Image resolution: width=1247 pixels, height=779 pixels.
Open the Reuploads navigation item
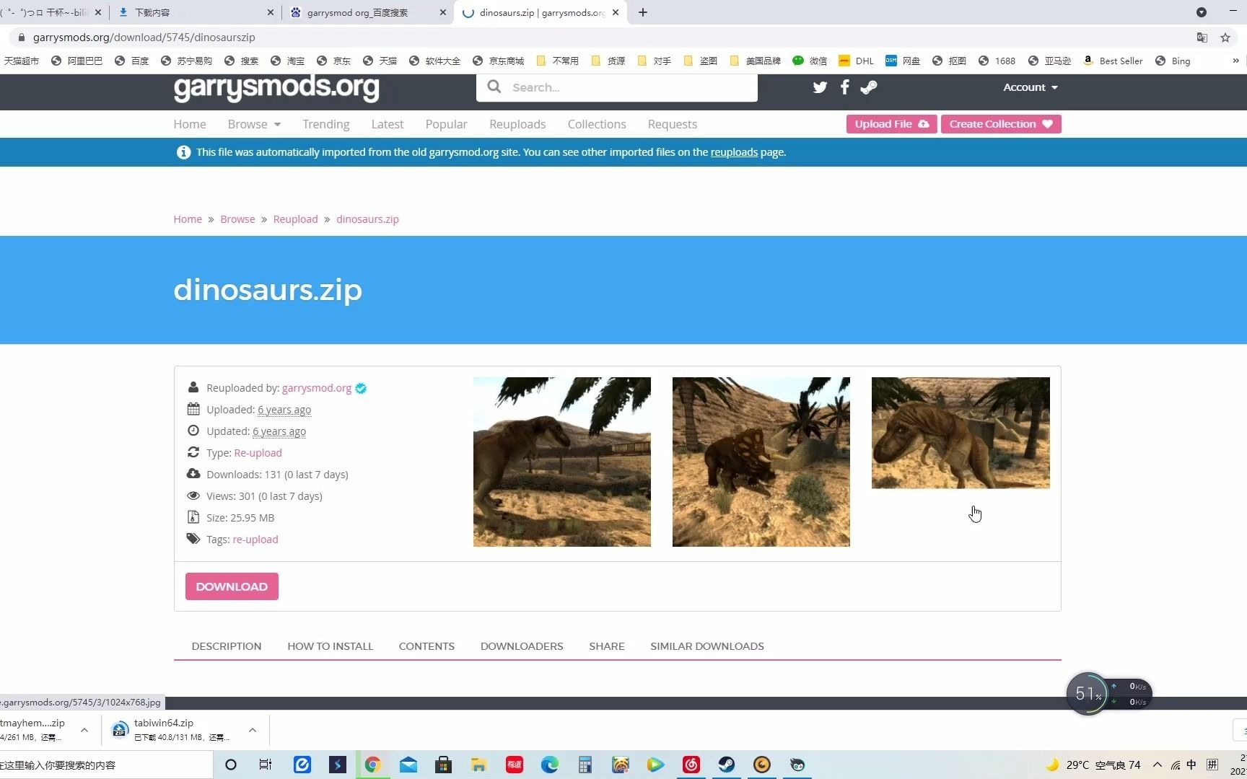pos(517,124)
